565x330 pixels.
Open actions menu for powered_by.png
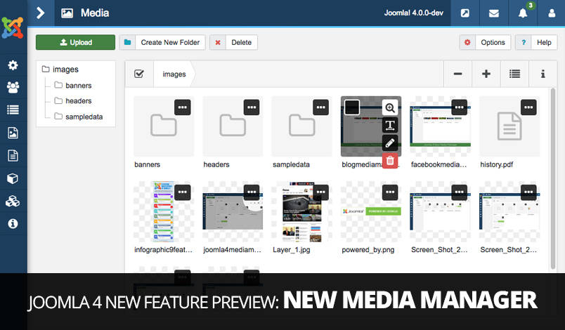pos(390,192)
